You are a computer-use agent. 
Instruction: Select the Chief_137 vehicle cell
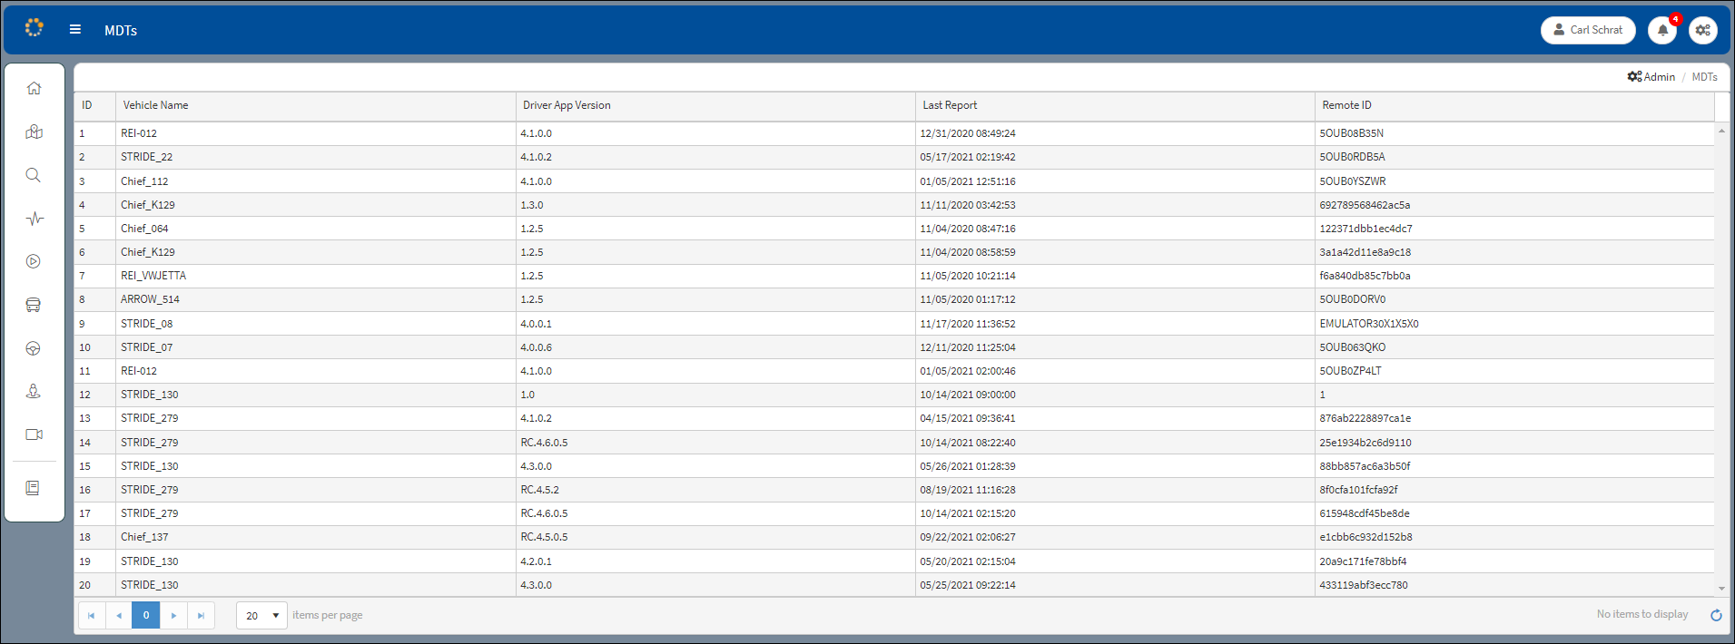click(315, 537)
